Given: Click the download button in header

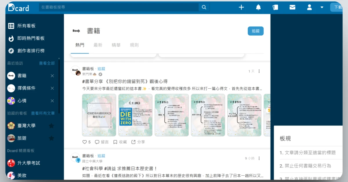Looking at the screenshot, I should point(336,7).
